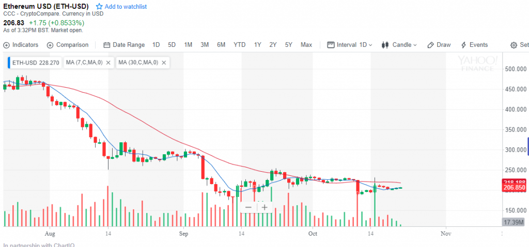Click the Interval ruler icon
Viewport: 529px width, 247px height.
point(331,45)
